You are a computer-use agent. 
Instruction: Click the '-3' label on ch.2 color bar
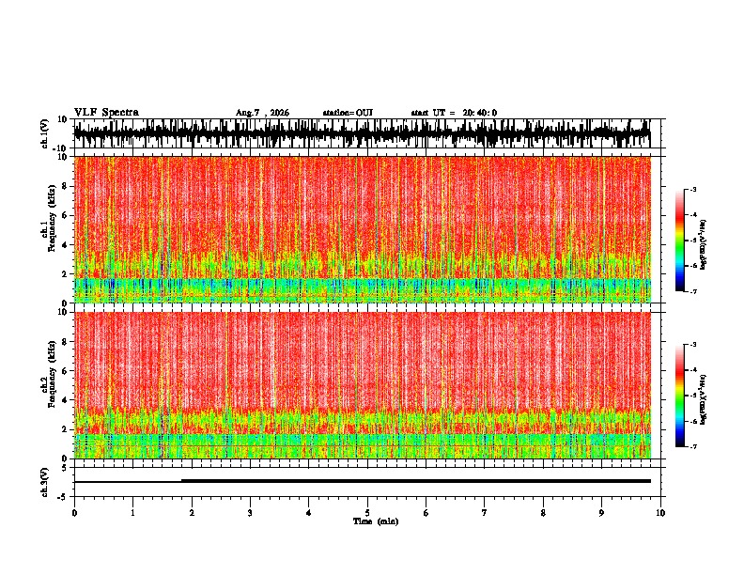pos(692,345)
